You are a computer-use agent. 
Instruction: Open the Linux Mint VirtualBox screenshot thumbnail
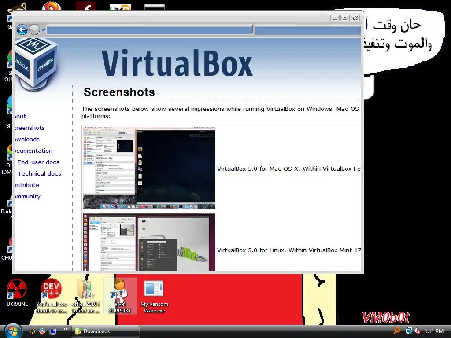149,242
